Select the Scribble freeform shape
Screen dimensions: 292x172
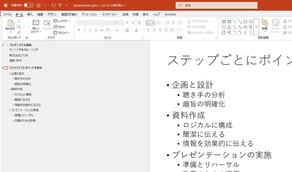229,32
